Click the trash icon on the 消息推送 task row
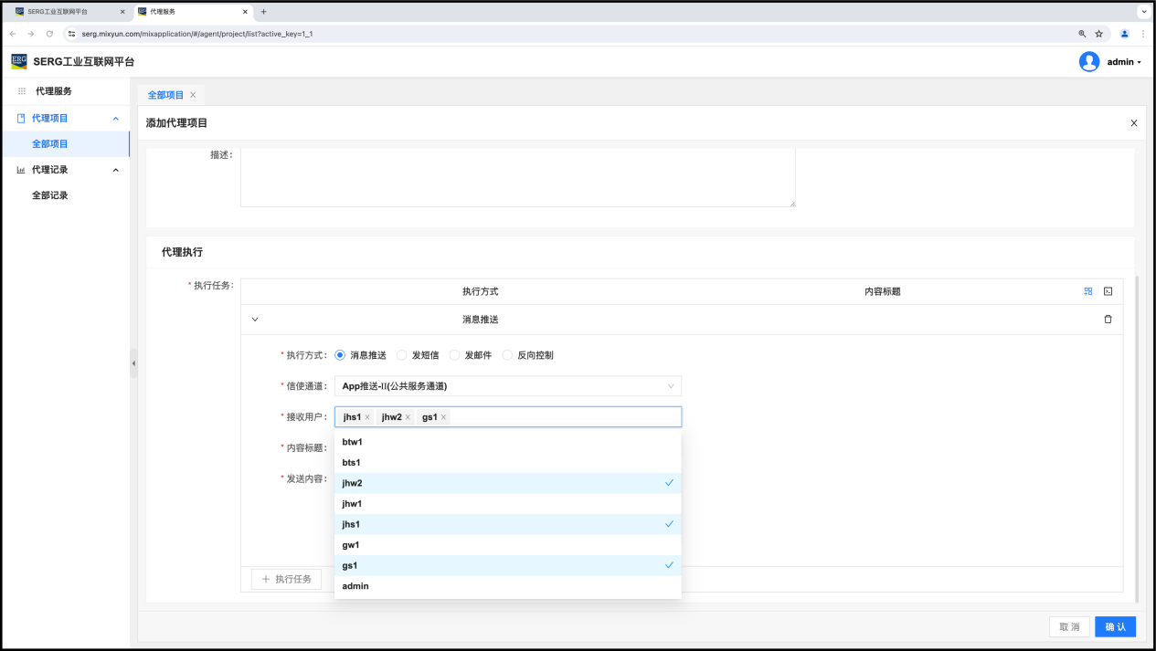 click(1108, 320)
